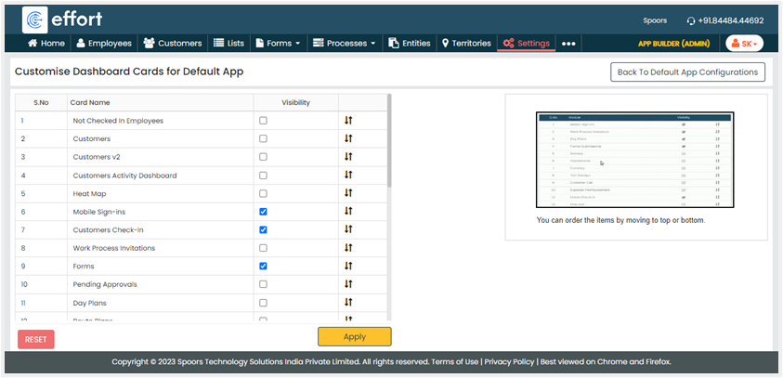Disable Customers Check-In visibility

263,229
